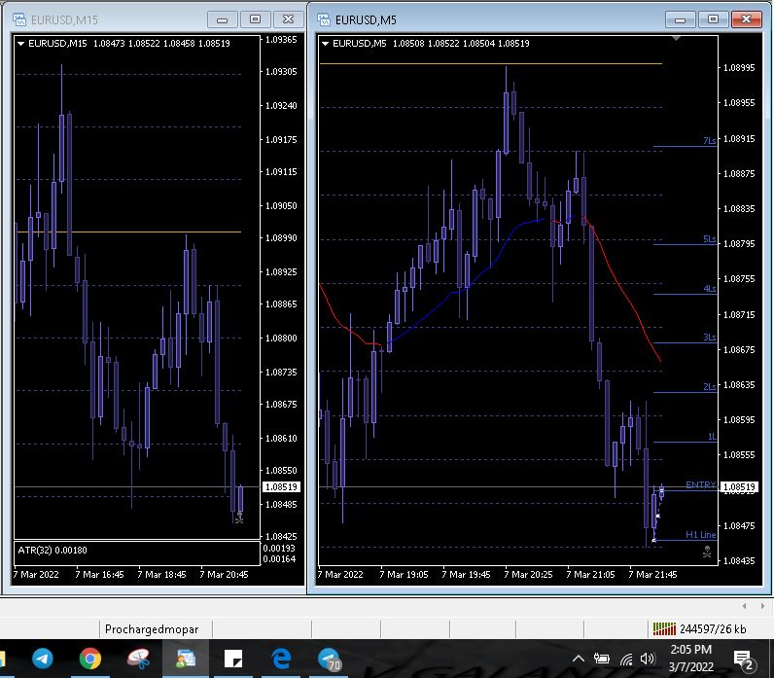Open Microsoft Edge from the taskbar
The height and width of the screenshot is (678, 774).
pos(281,659)
